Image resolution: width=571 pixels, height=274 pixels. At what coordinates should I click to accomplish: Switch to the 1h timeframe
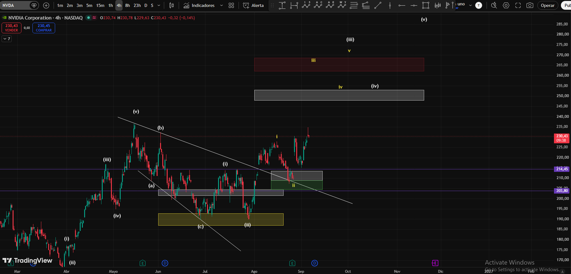tap(110, 5)
